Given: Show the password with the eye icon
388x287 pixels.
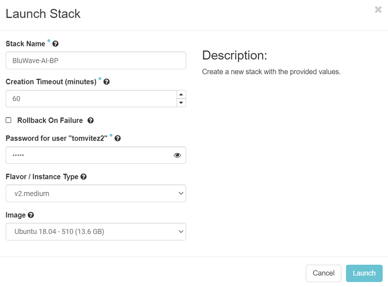Looking at the screenshot, I should point(177,155).
